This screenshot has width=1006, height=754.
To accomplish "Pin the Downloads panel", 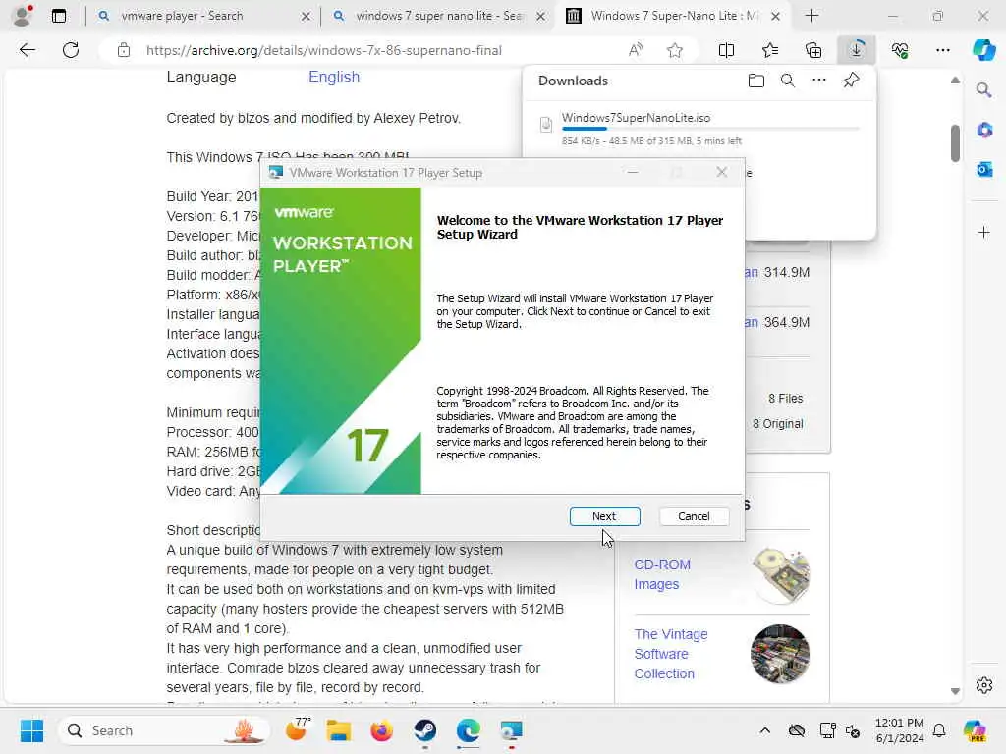I will tap(852, 81).
